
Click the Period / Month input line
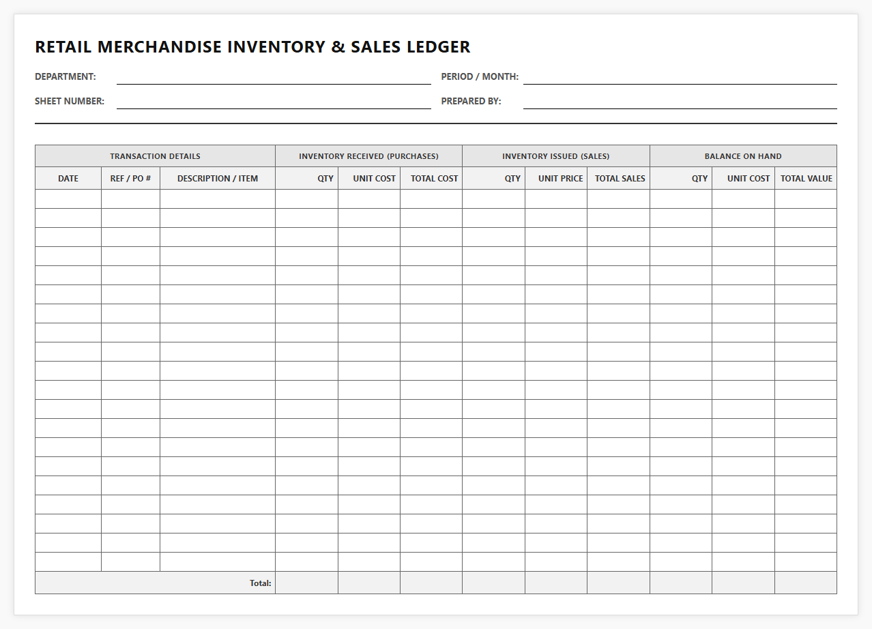(x=680, y=77)
